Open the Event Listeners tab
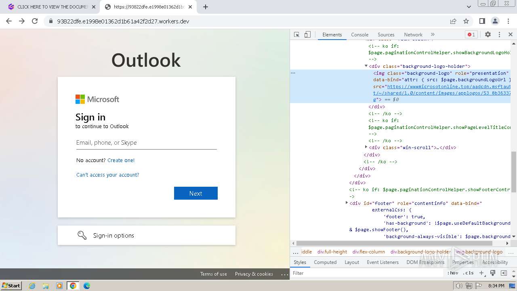 tap(382, 262)
